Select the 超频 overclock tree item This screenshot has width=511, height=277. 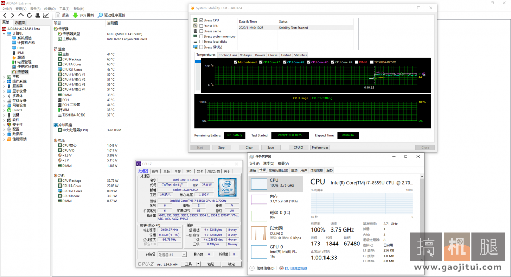click(x=18, y=57)
